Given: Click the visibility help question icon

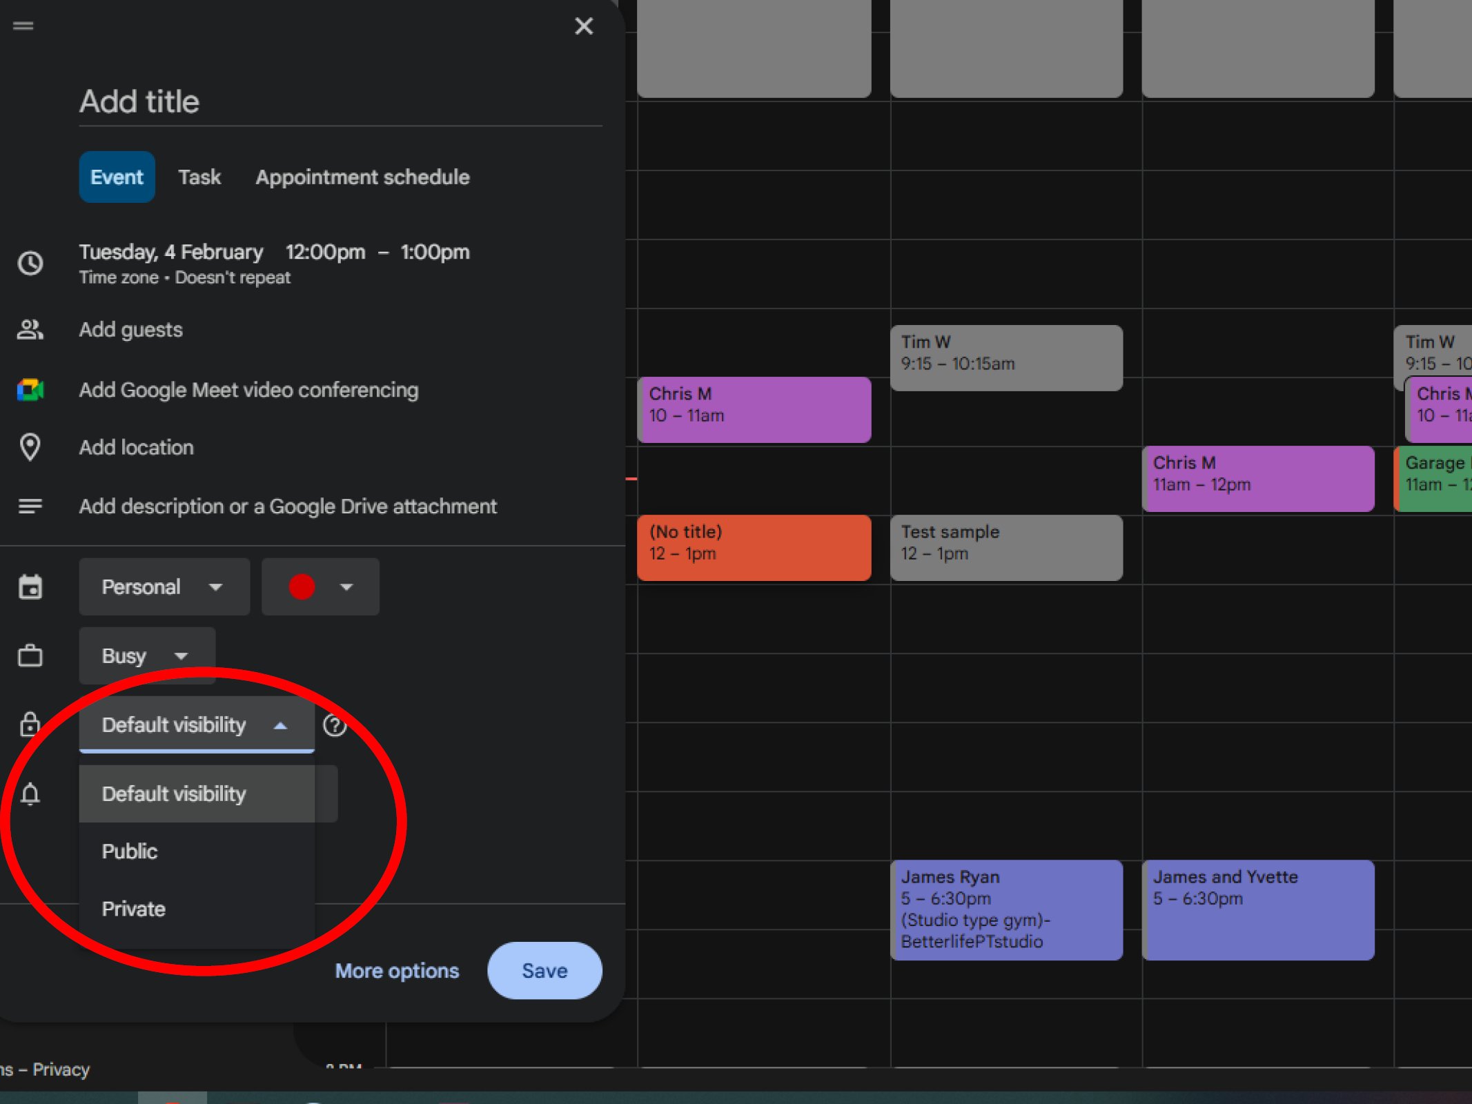Looking at the screenshot, I should (335, 725).
